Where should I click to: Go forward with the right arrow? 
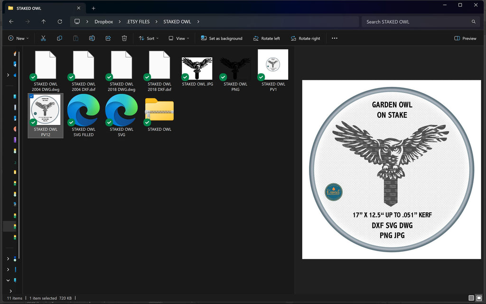(x=27, y=22)
